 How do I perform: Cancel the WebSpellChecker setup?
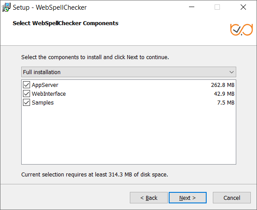click(232, 198)
